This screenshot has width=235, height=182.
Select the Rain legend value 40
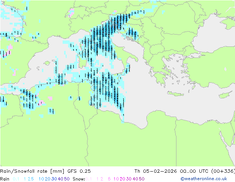tap(60, 179)
